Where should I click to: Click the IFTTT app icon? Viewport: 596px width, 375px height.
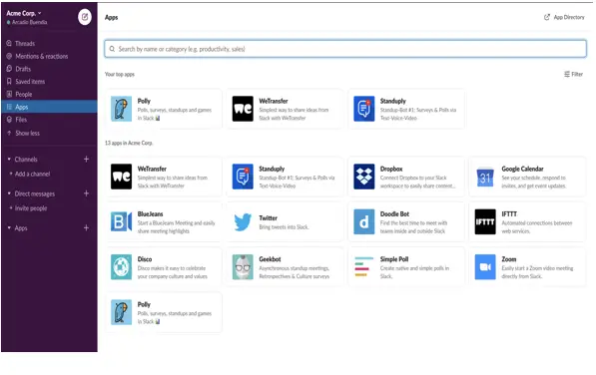[x=485, y=221]
